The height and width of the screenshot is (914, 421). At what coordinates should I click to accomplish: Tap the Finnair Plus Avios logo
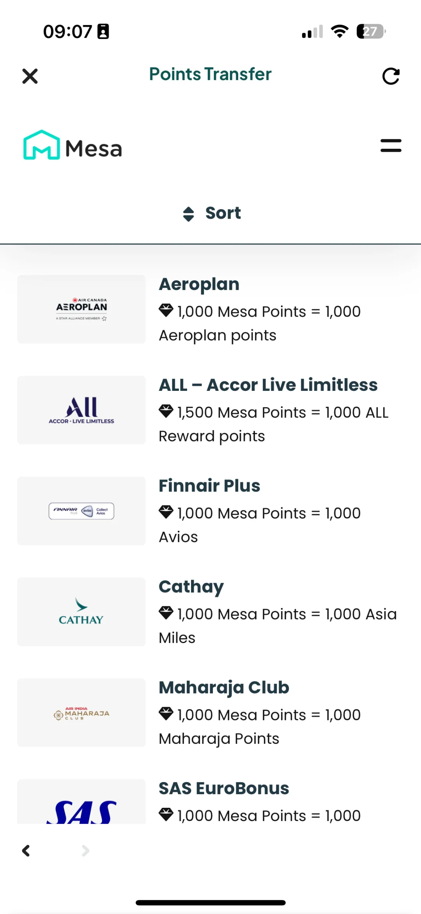[81, 511]
